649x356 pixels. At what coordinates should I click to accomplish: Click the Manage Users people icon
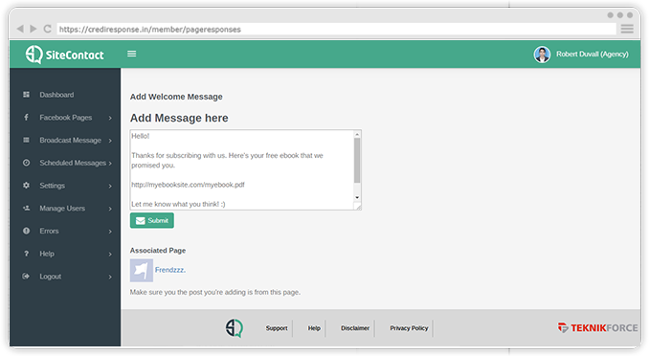click(x=26, y=209)
